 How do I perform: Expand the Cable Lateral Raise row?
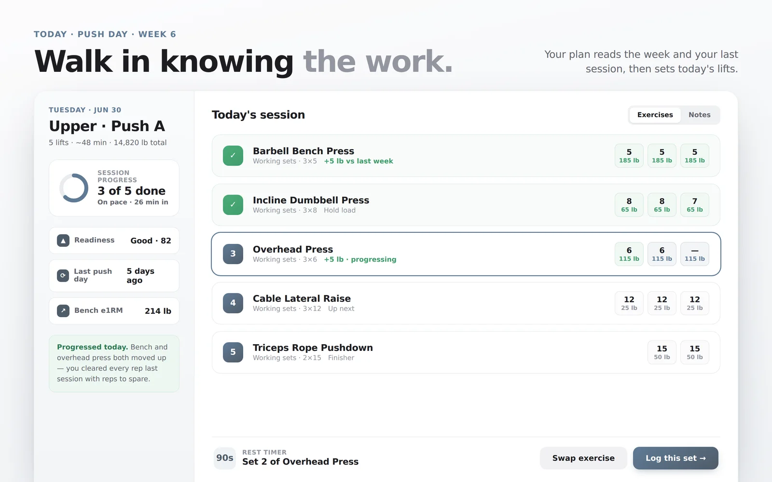pyautogui.click(x=466, y=303)
